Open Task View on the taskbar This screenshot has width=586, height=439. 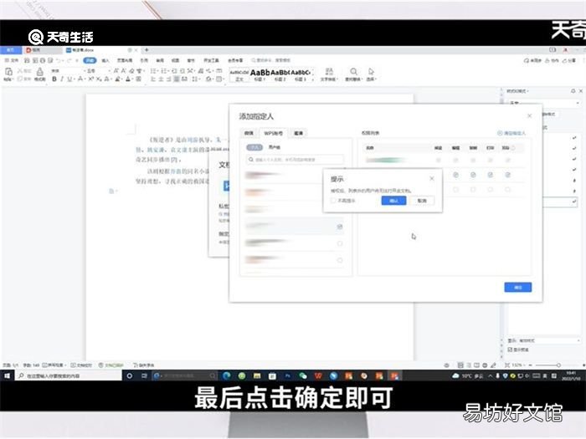pyautogui.click(x=144, y=375)
